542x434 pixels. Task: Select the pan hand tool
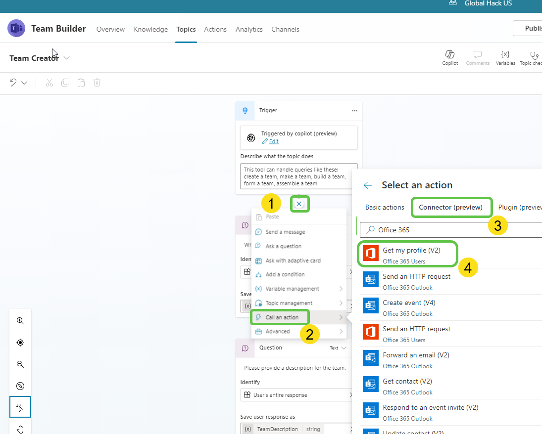click(x=20, y=429)
